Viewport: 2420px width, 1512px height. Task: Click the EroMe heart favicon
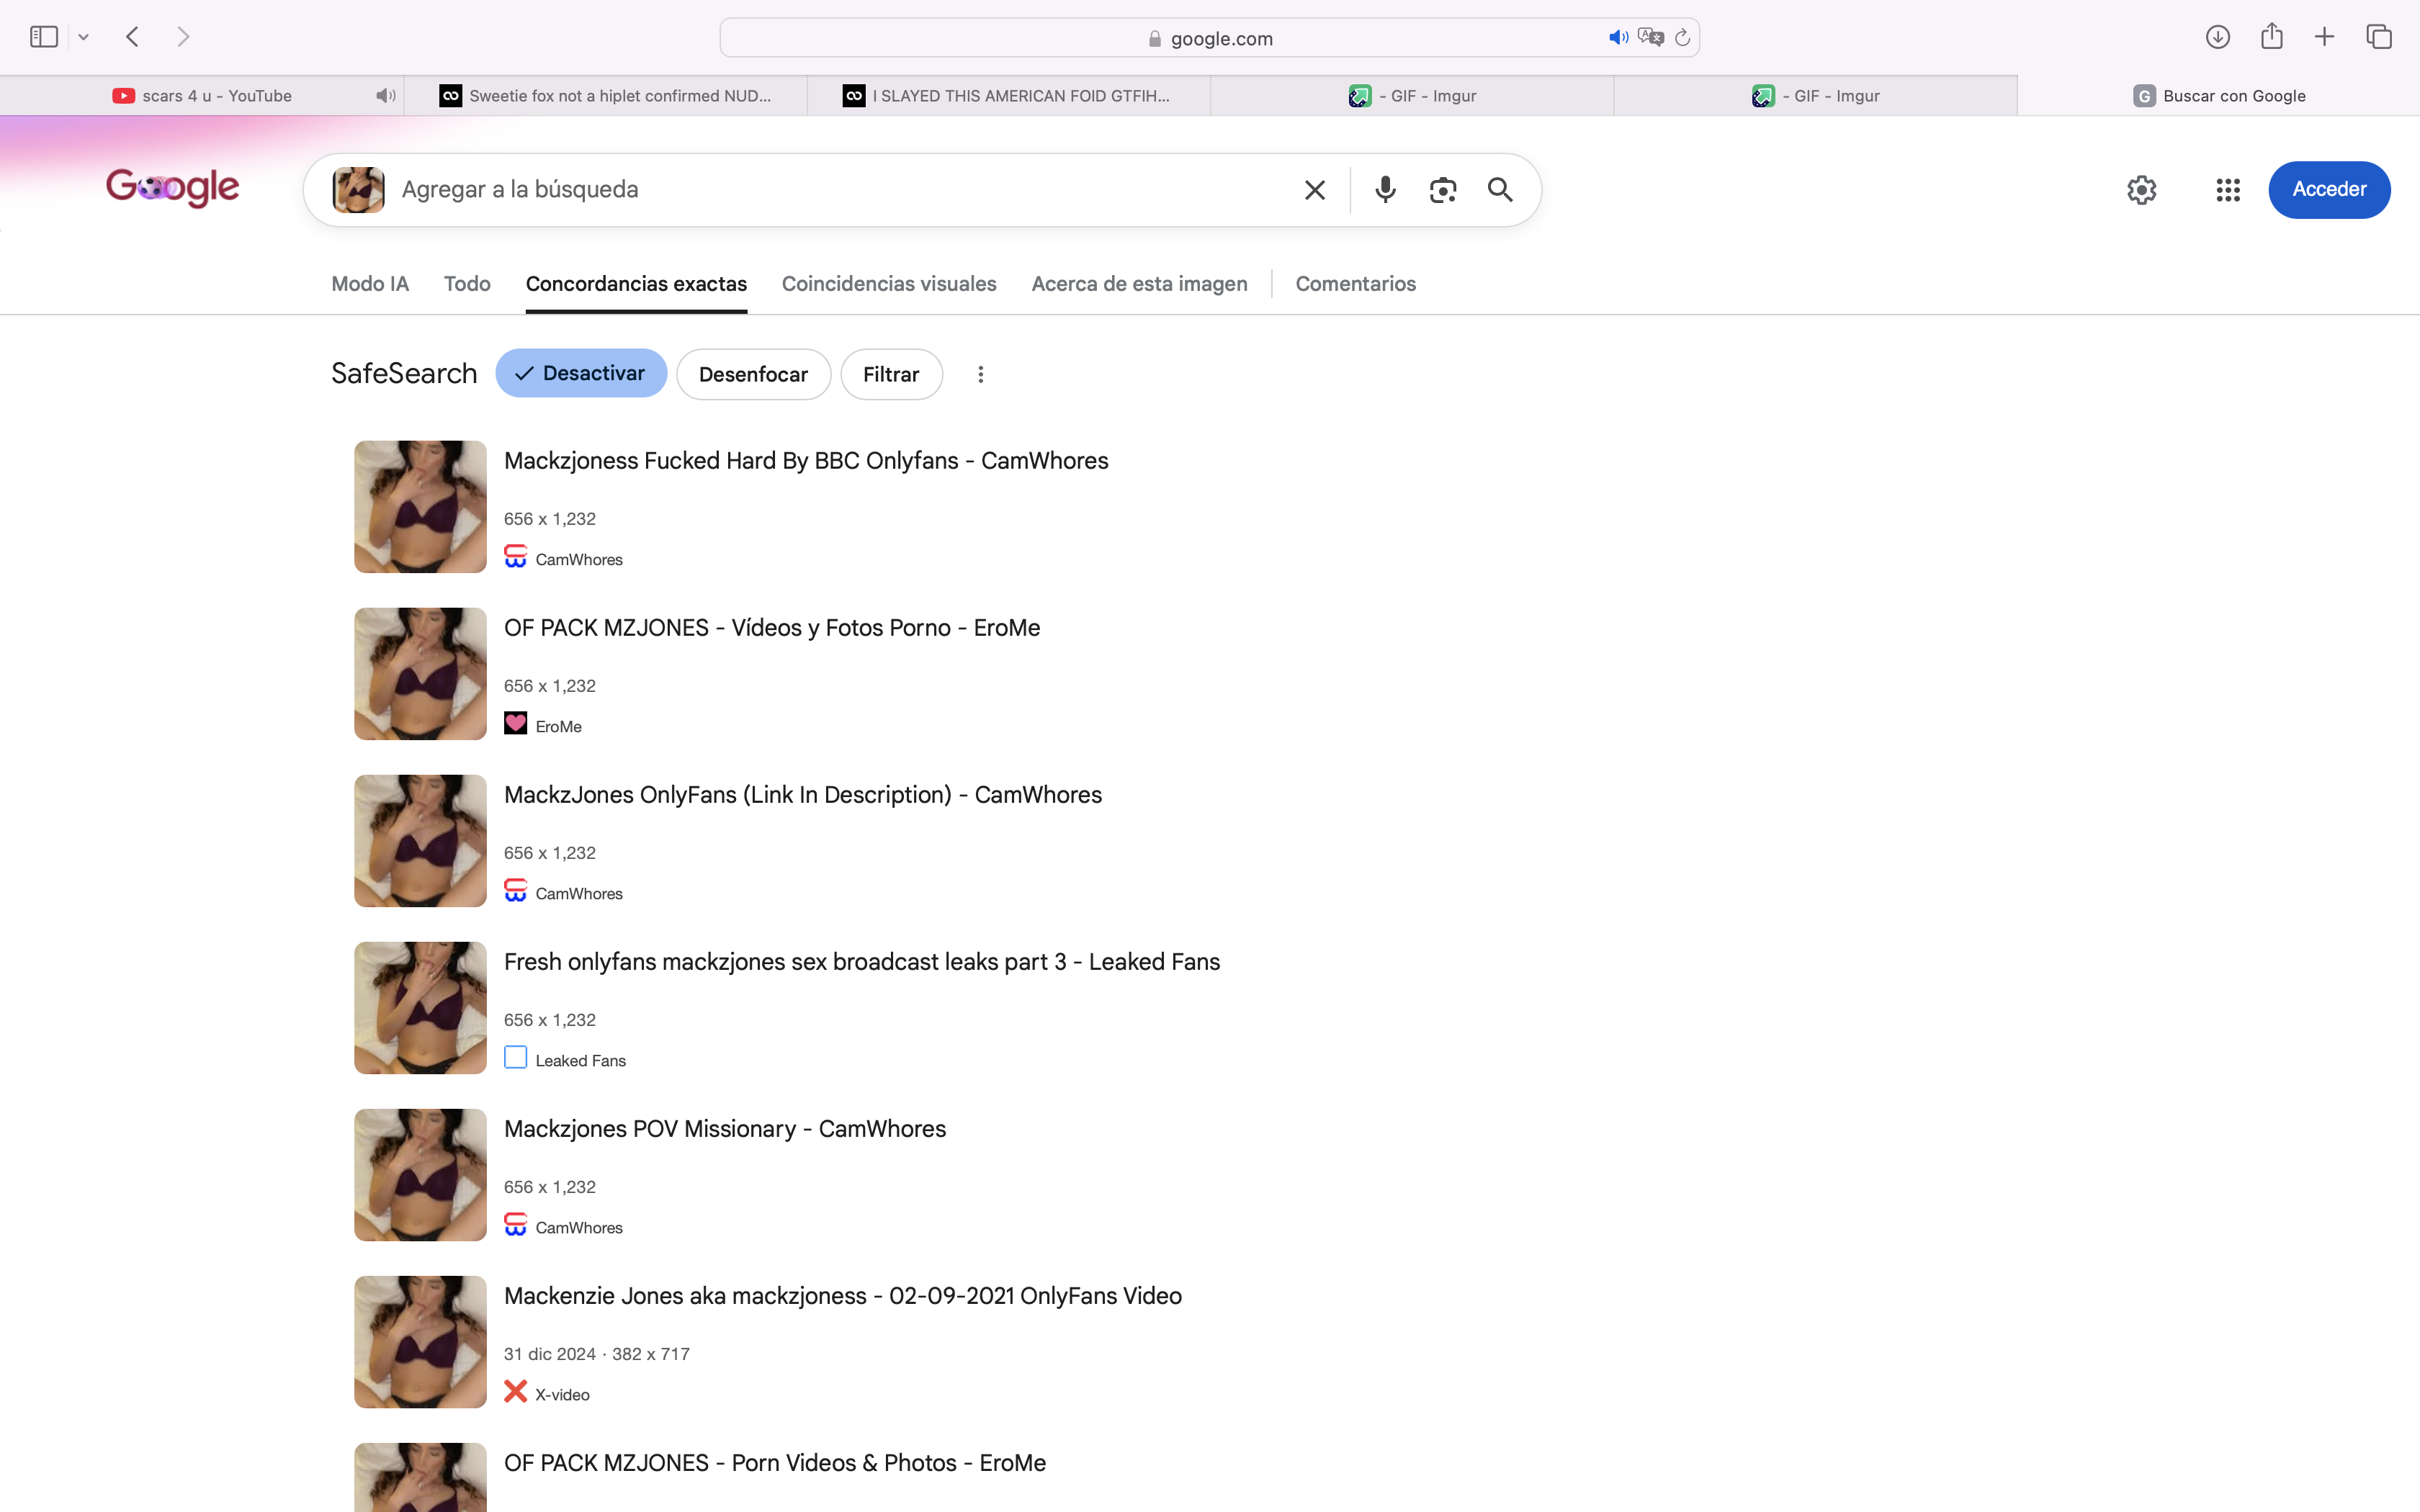515,723
